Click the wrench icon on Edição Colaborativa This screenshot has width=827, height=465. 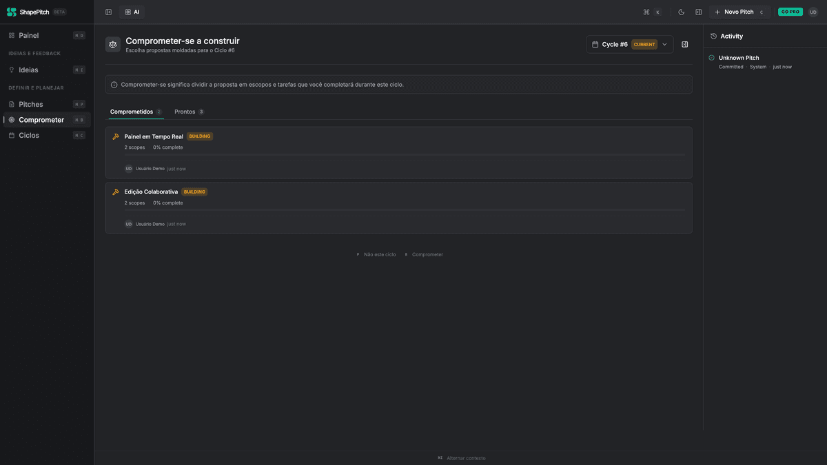coord(116,192)
